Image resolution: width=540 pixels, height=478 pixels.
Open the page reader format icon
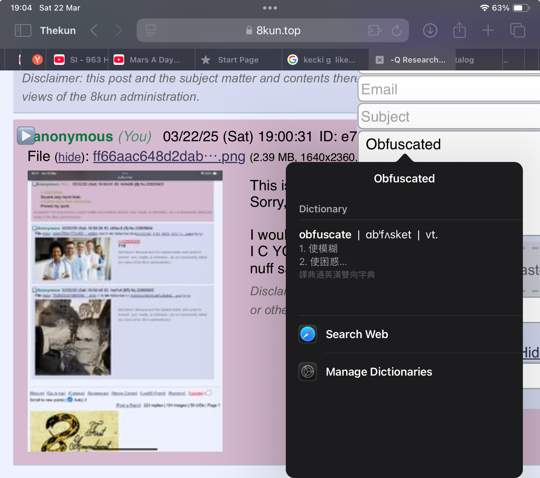click(151, 30)
